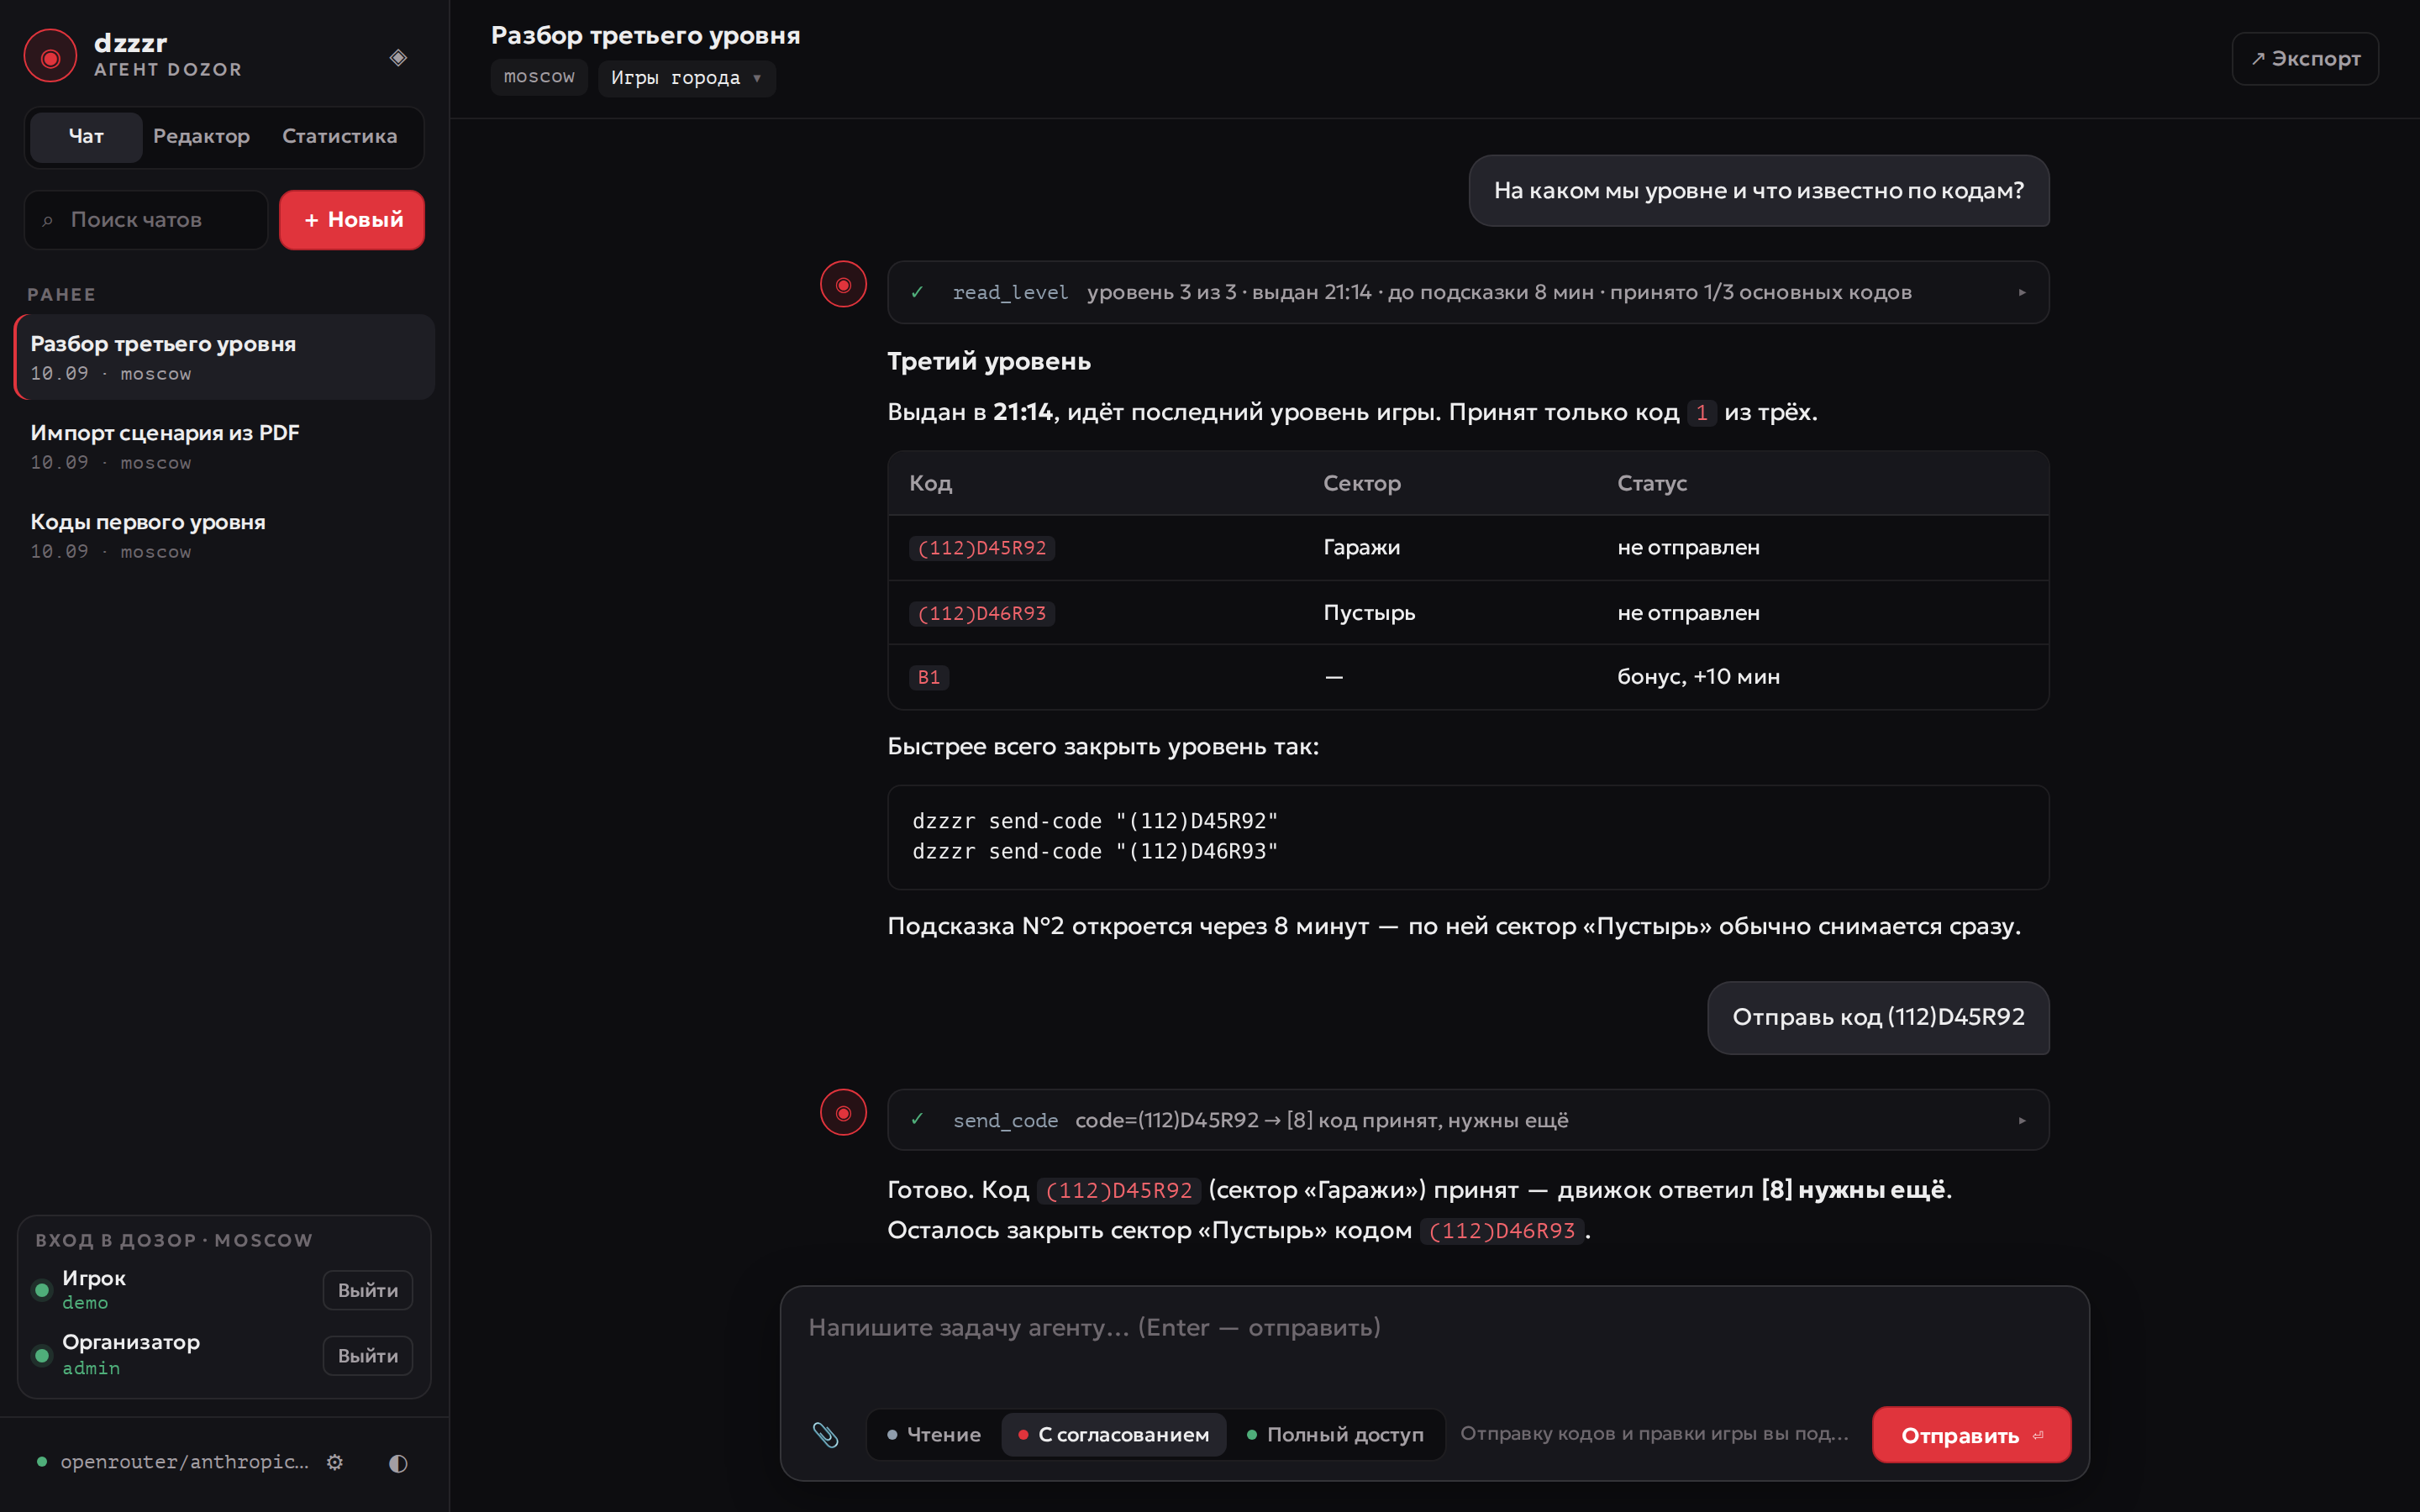Create a new chat with Новый button

point(352,220)
